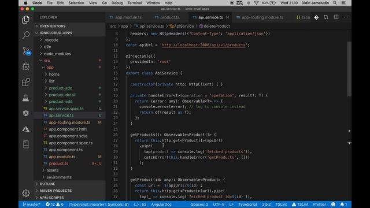Open the Manage gear icon
Screen dimensions: 370x208
click(25, 193)
